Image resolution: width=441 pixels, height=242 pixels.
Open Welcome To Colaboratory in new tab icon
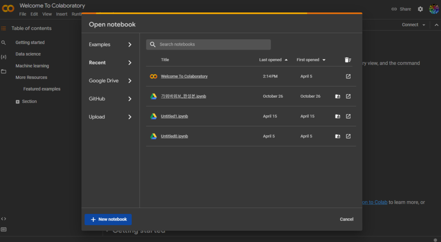point(348,77)
